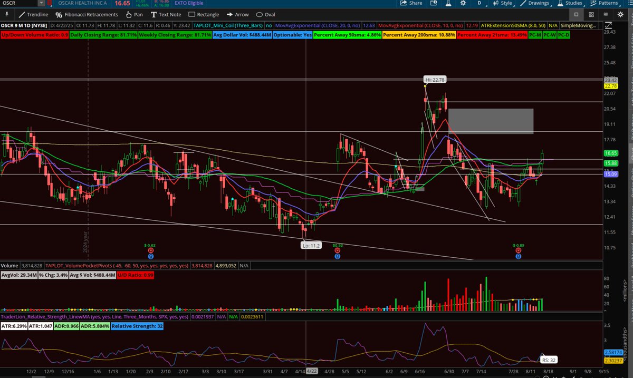The height and width of the screenshot is (378, 633).
Task: Expand the symbol selector dropdown arrow
Action: click(x=41, y=3)
